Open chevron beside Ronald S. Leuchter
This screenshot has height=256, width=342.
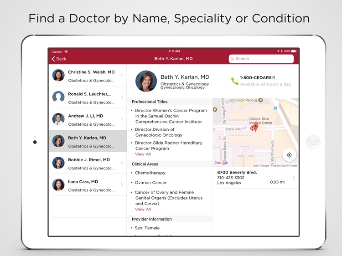122,97
